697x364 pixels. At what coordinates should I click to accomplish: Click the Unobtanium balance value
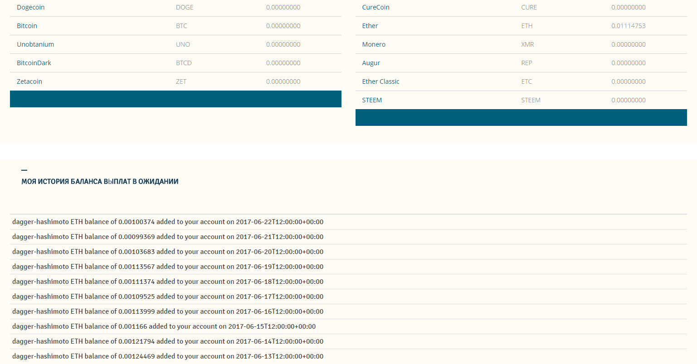click(283, 44)
